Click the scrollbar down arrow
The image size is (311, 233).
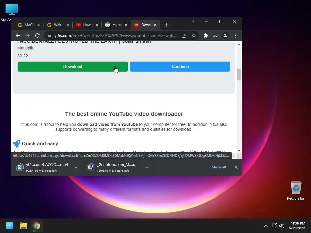tap(239, 151)
